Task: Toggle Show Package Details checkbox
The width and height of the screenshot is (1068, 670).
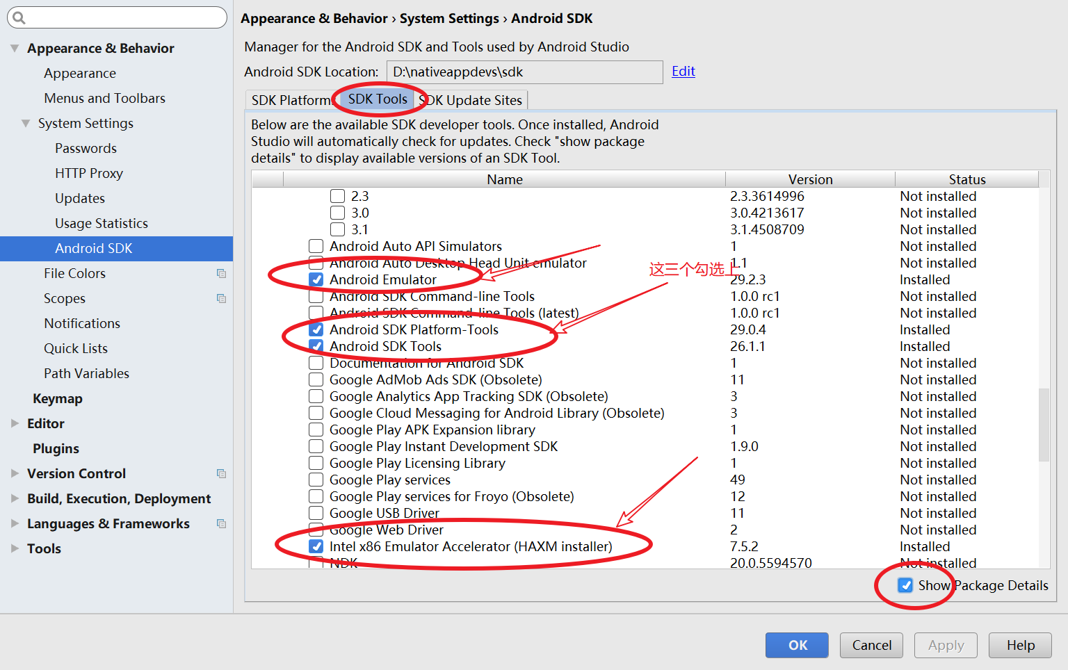Action: click(905, 585)
